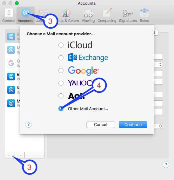Open the Rules preferences pane

[x=144, y=15]
